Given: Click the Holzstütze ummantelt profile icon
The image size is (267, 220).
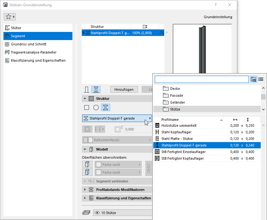Looking at the screenshot, I should coord(157,125).
